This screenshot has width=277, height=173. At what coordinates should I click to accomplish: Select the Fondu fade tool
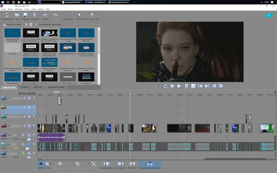[x=48, y=165]
